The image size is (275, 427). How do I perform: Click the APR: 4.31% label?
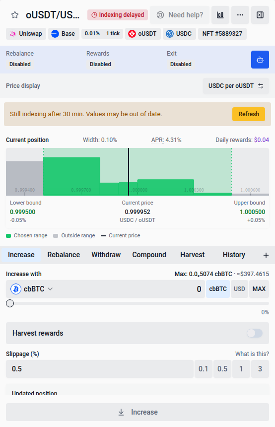click(x=166, y=140)
